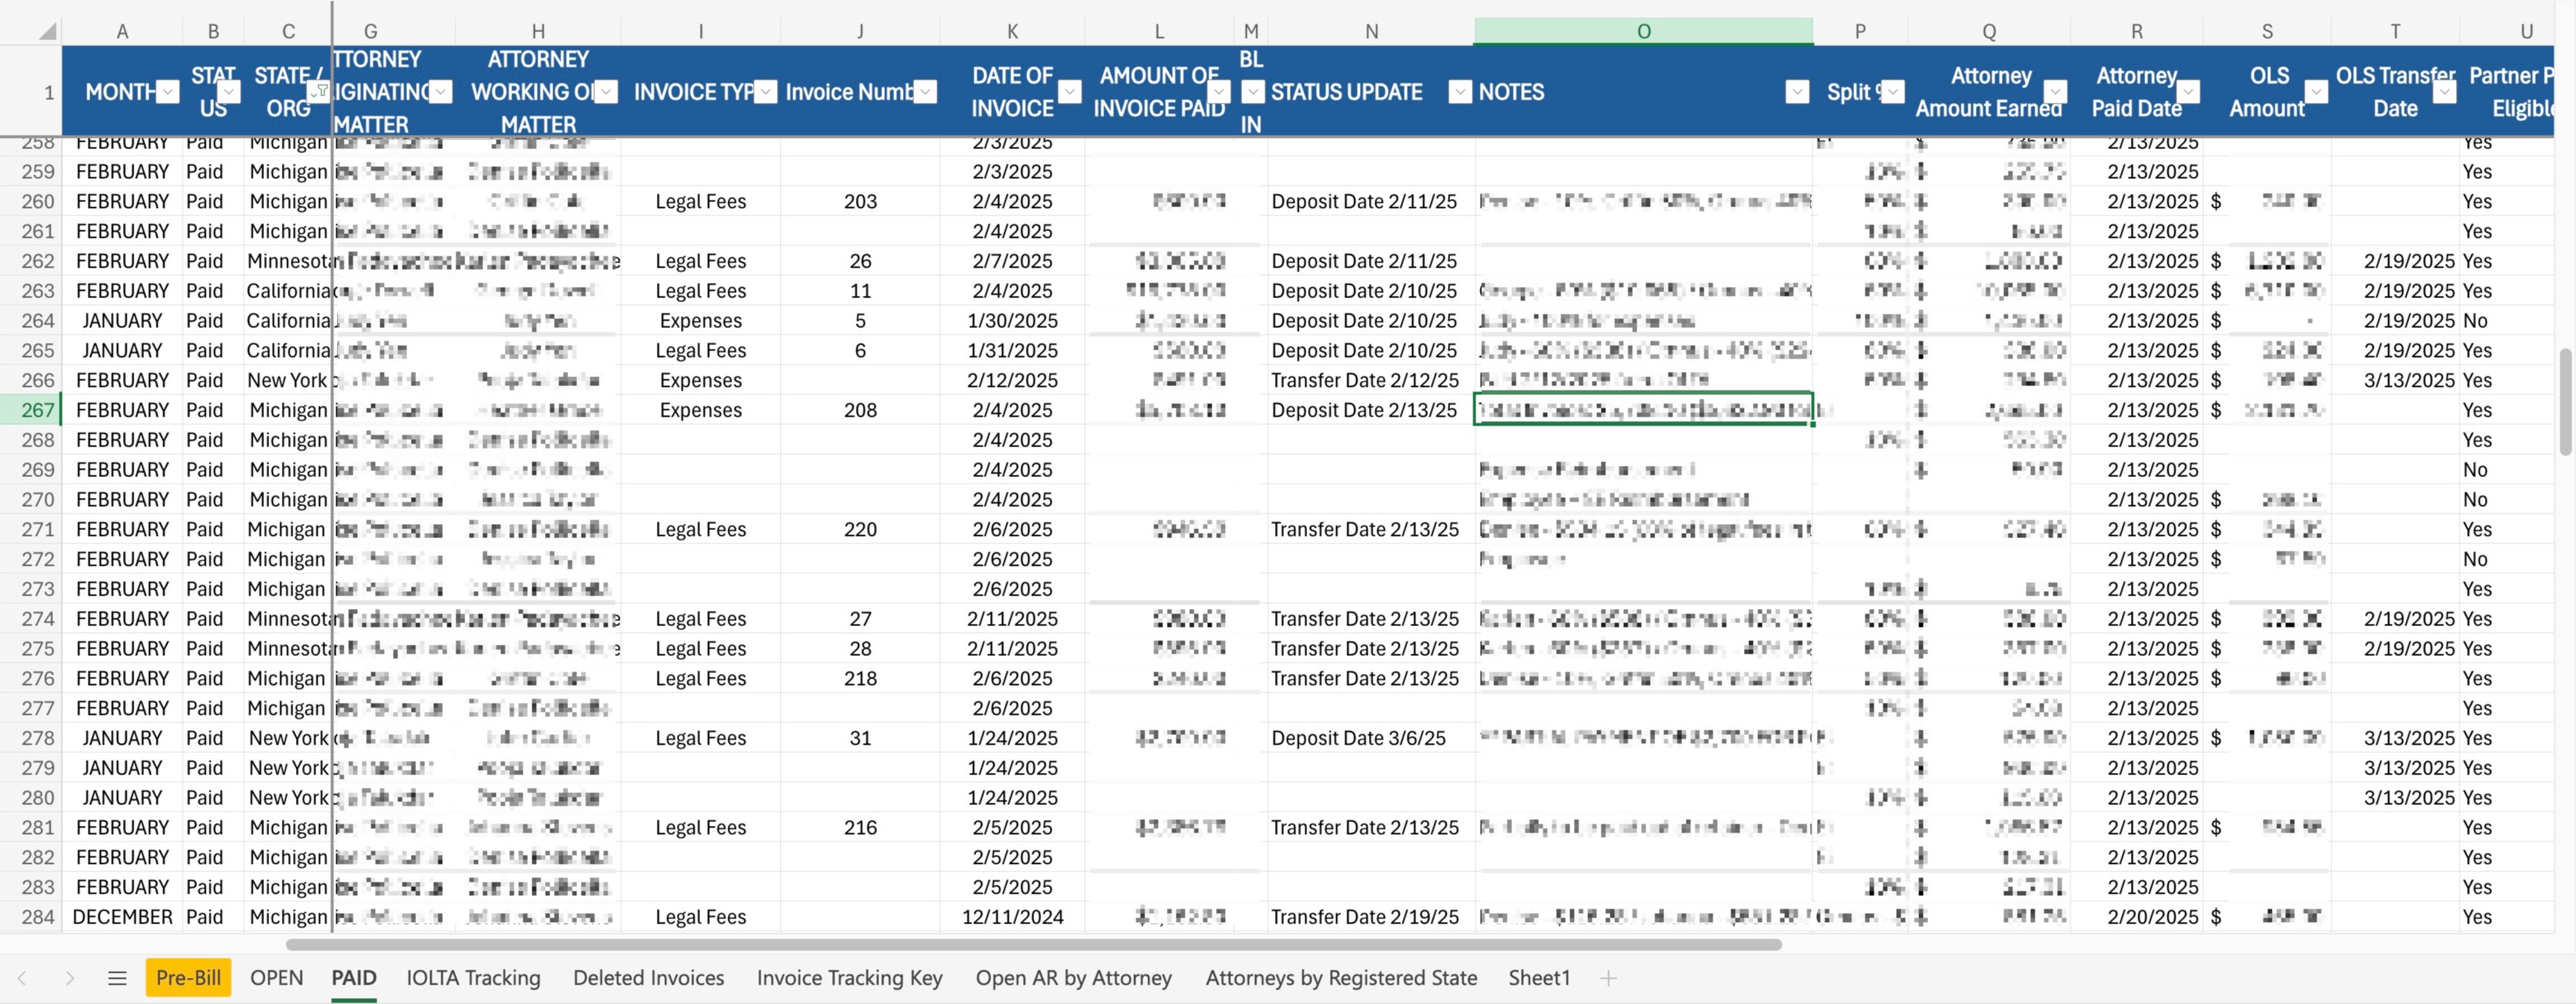Open the active filter on STATE / ORG
This screenshot has width=2576, height=1004.
(318, 92)
